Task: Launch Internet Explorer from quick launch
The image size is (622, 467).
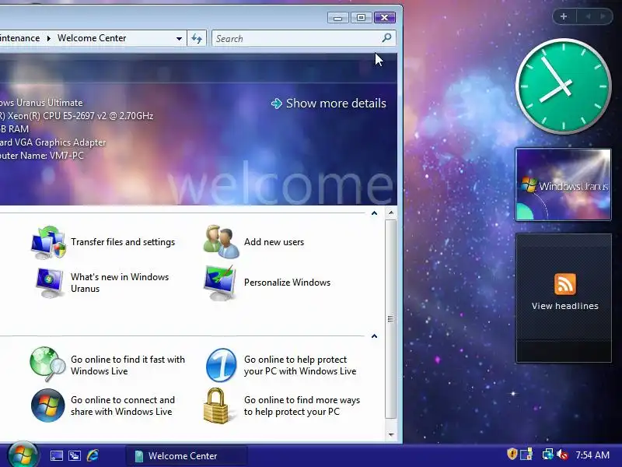Action: pyautogui.click(x=93, y=455)
